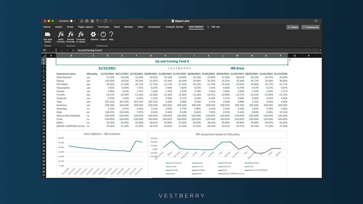Click the Name Box stepper arrows
The width and height of the screenshot is (363, 204).
56,50
